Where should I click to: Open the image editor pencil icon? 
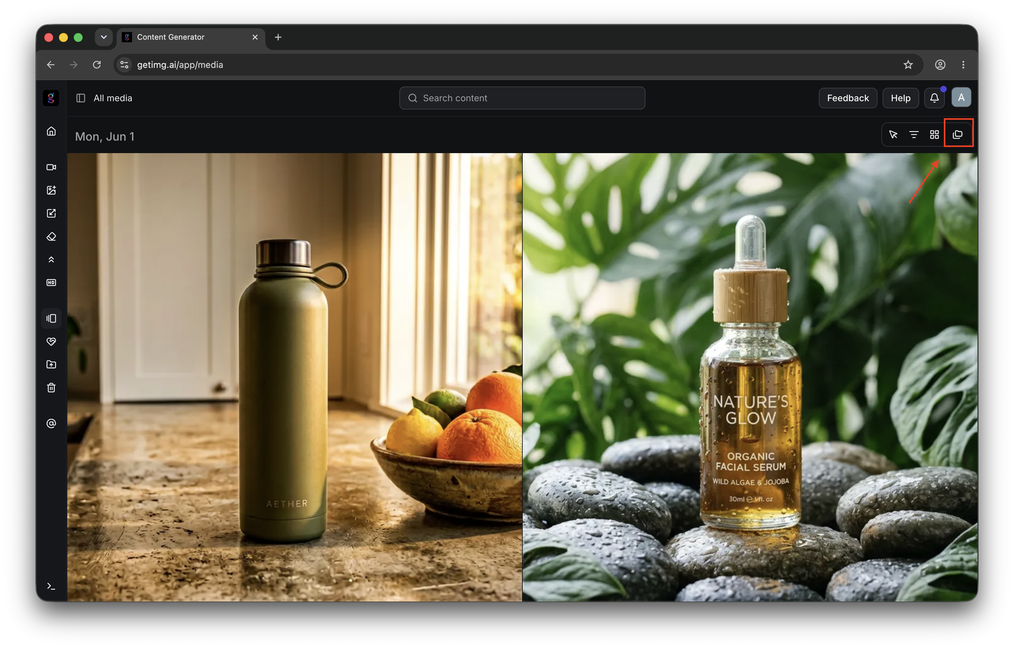point(51,213)
